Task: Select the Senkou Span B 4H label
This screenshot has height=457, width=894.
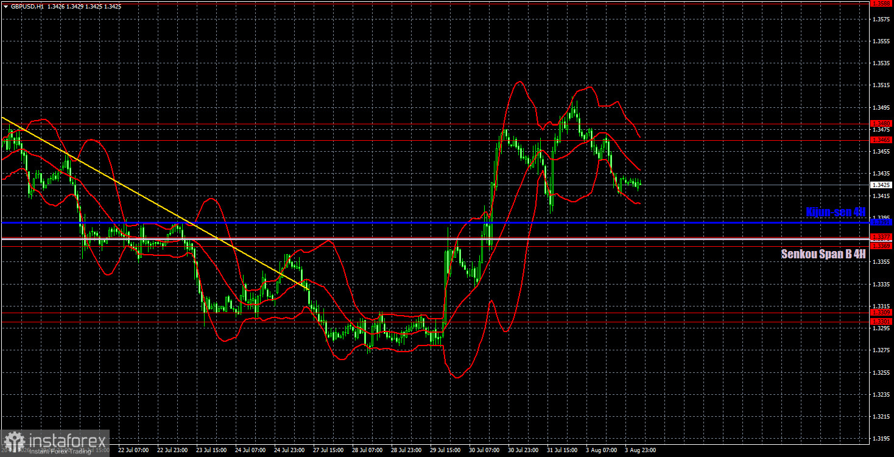Action: point(823,254)
